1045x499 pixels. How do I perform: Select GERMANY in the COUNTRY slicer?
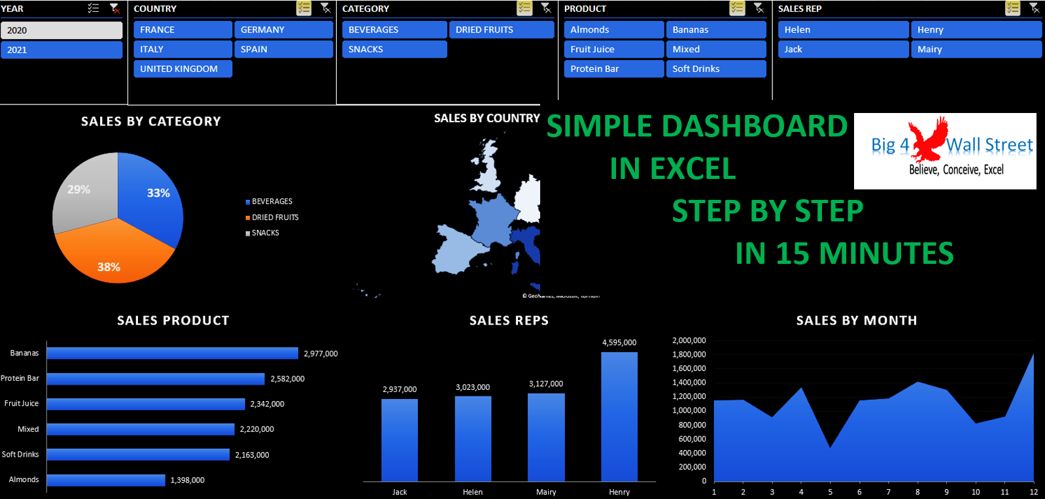click(x=284, y=29)
